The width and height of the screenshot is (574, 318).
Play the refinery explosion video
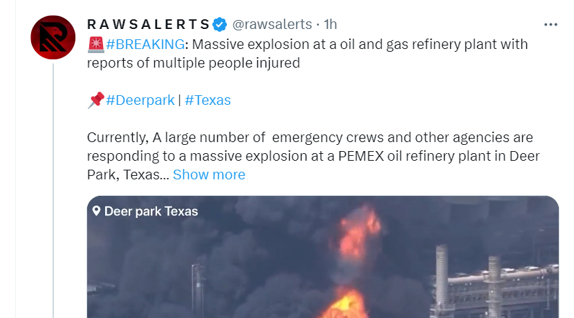[x=323, y=257]
